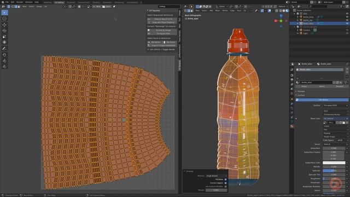Select the Annotate pencil tool
Image resolution: width=350 pixels, height=197 pixels.
tap(4, 49)
